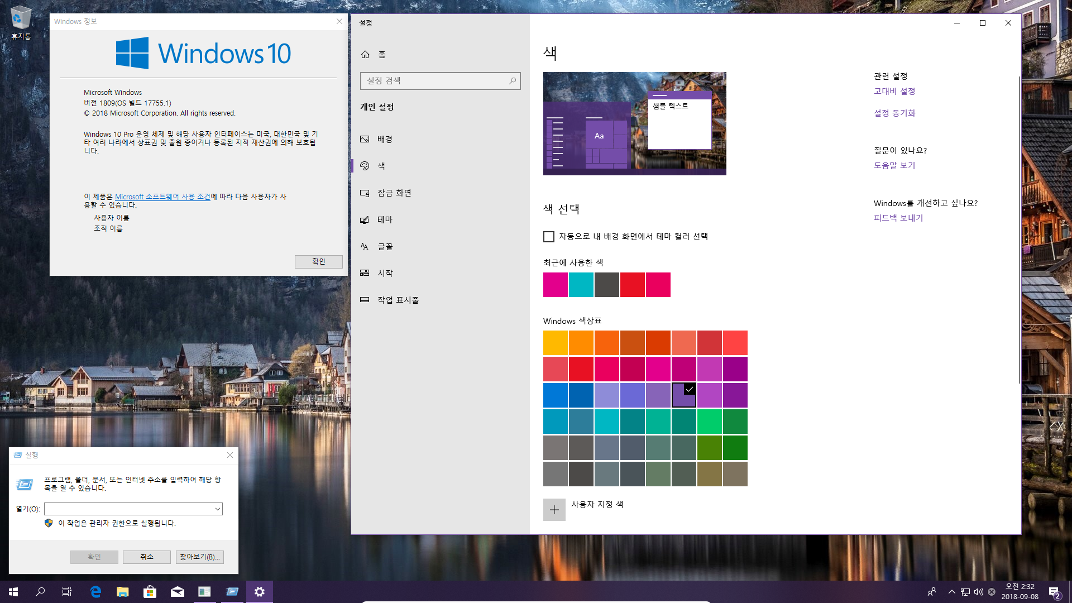The width and height of the screenshot is (1072, 603).
Task: Go to the 테마 (Themes) page
Action: (x=440, y=219)
